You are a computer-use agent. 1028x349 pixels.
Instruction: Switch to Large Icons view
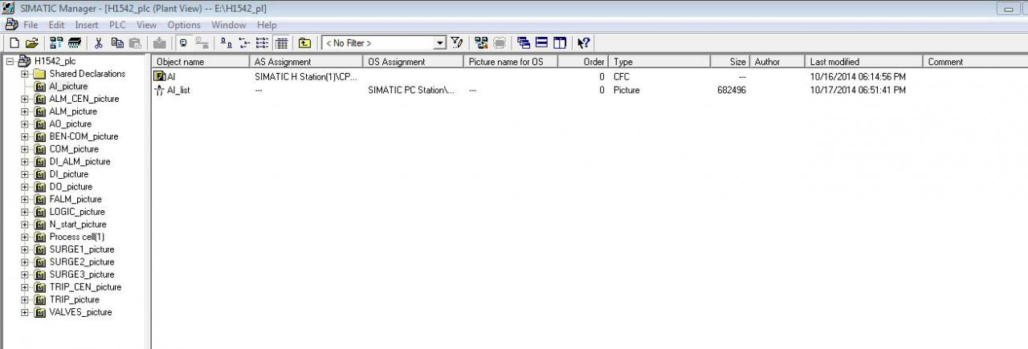pos(226,43)
